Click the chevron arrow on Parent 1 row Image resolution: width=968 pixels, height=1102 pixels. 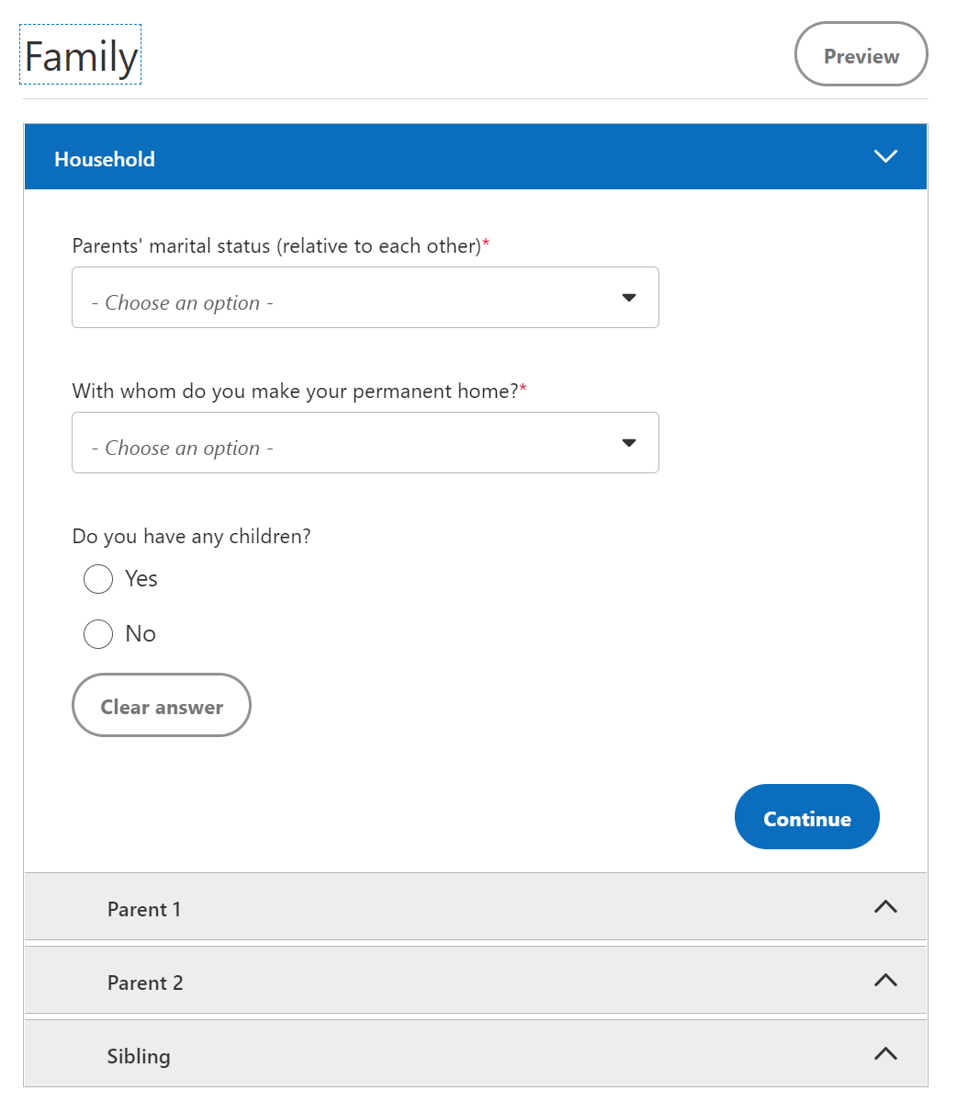tap(885, 907)
